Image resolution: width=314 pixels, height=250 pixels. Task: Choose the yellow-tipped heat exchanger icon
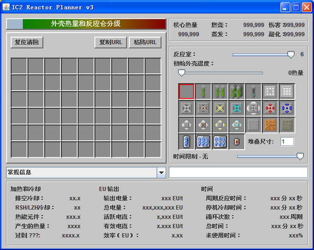220,125
